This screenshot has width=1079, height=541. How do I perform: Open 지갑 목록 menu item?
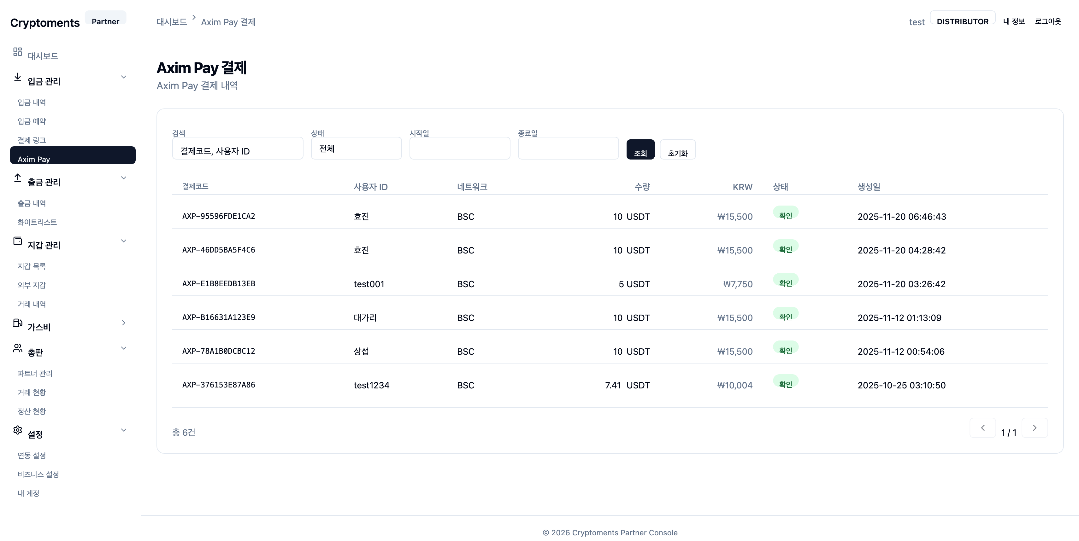32,266
